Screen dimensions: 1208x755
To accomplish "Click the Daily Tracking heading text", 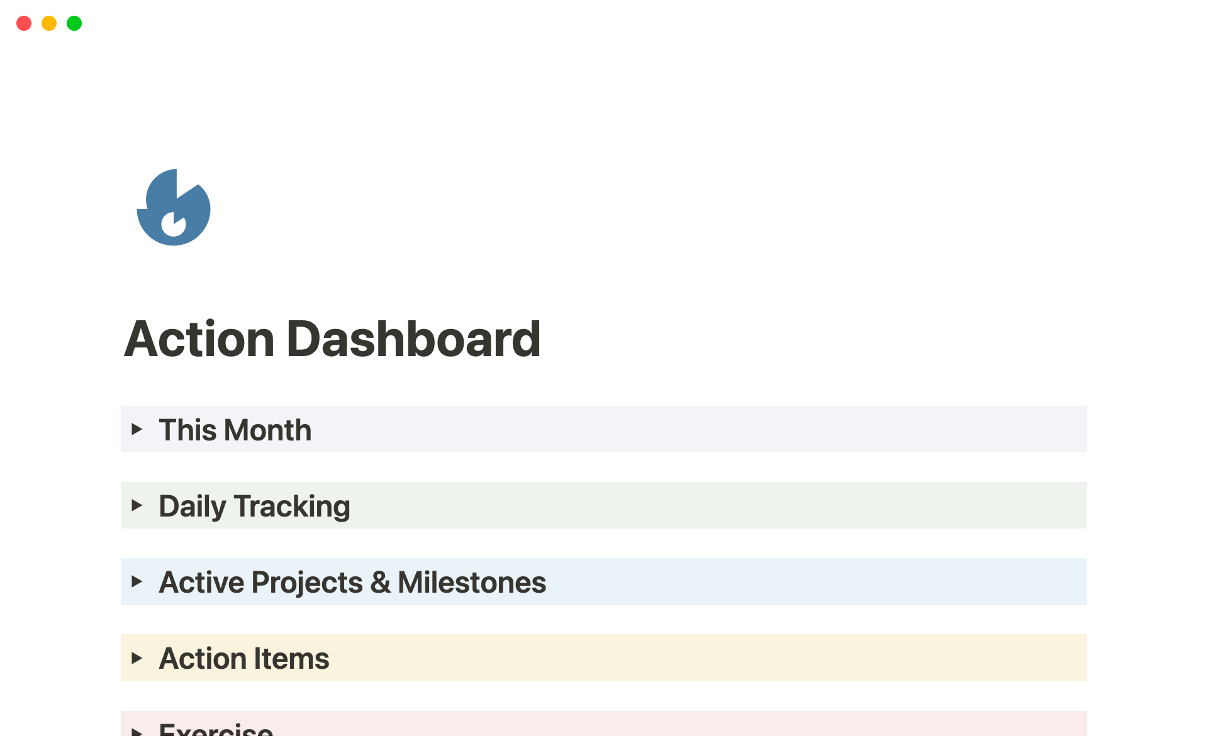I will tap(254, 506).
